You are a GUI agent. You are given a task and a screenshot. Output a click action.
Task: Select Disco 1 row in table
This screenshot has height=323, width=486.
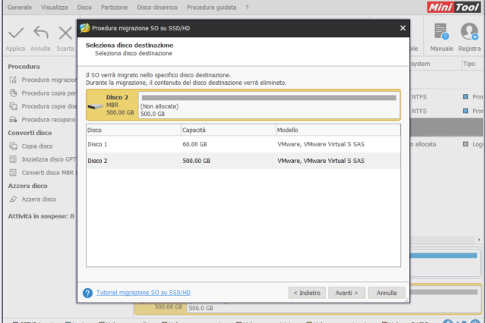tap(243, 144)
